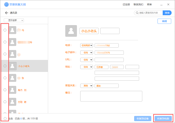Toggle the 全选 select-all checkbox

pyautogui.click(x=5, y=119)
